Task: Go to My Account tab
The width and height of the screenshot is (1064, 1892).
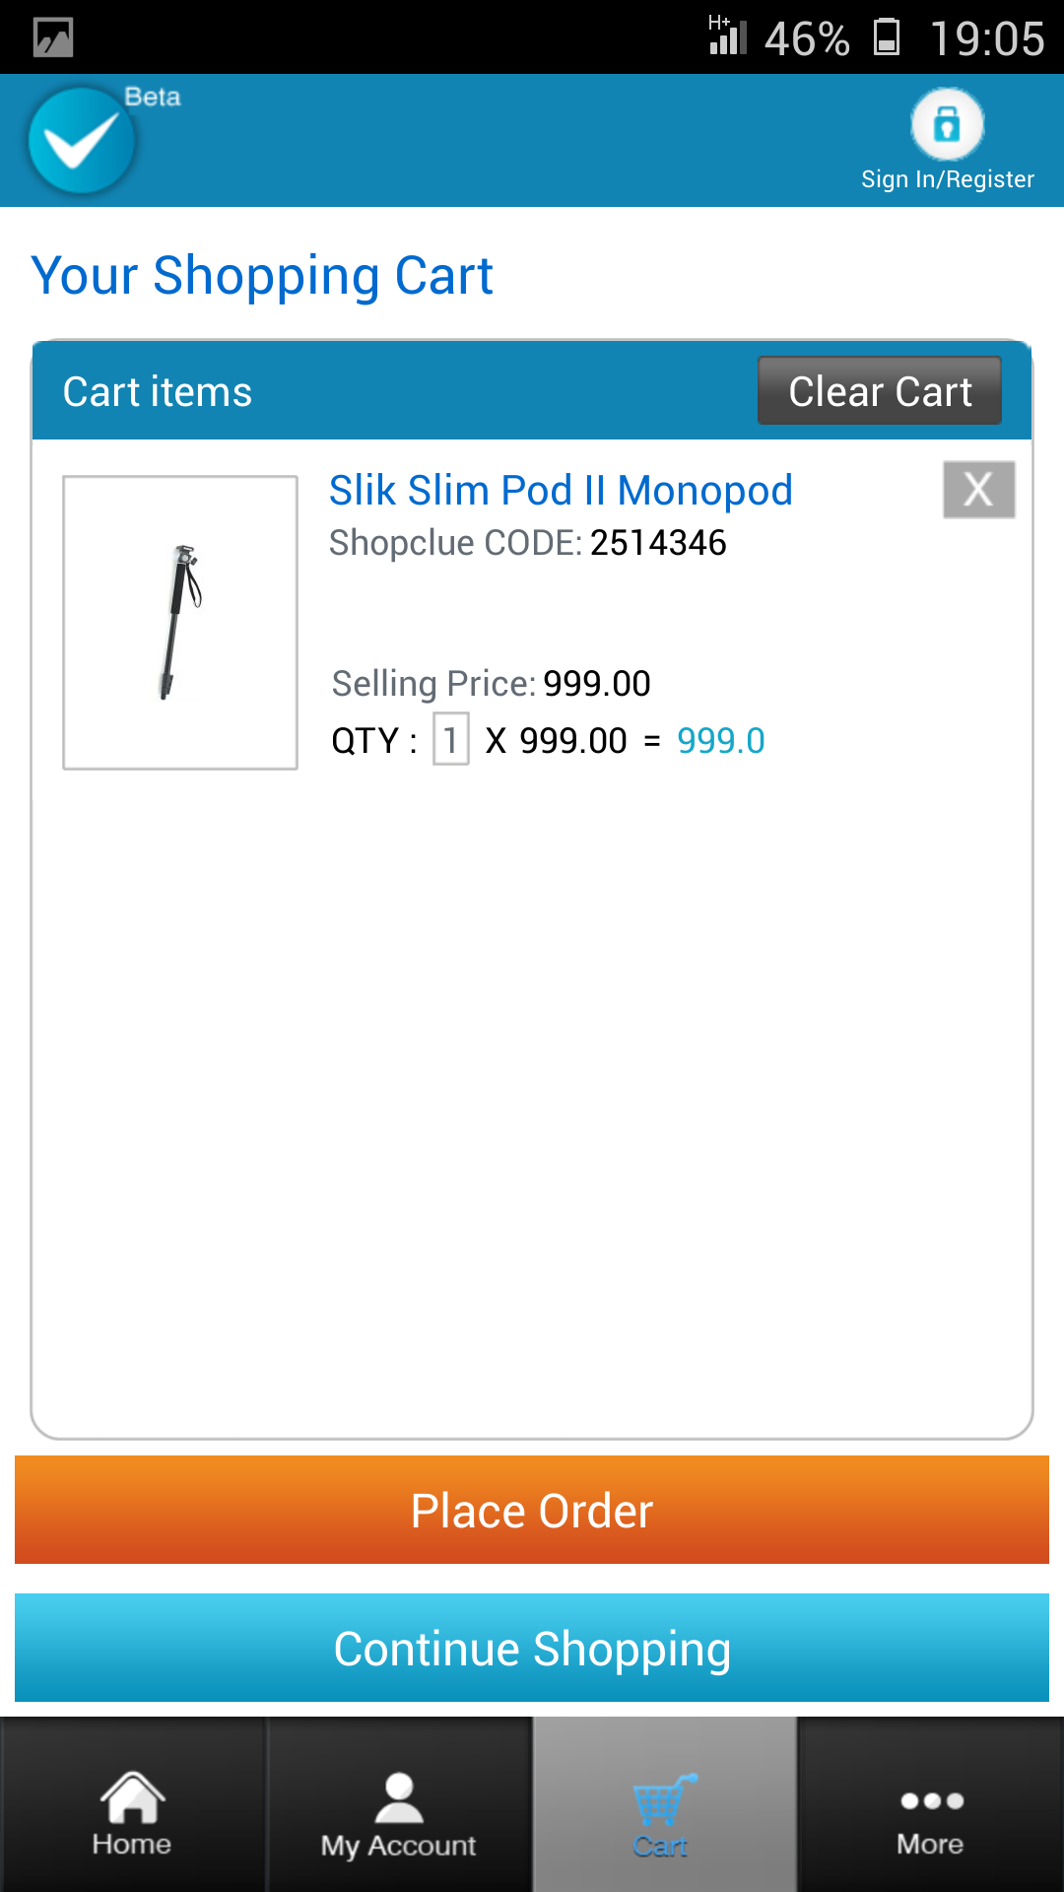Action: tap(398, 1813)
